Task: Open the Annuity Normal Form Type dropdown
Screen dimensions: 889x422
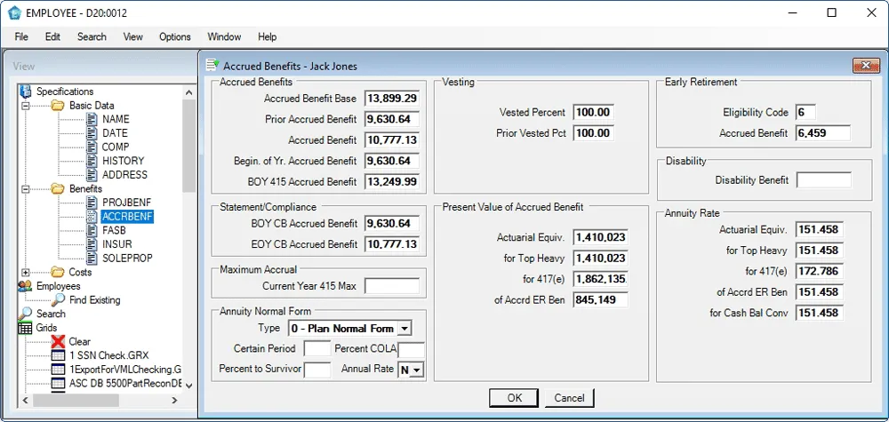Action: pyautogui.click(x=404, y=329)
